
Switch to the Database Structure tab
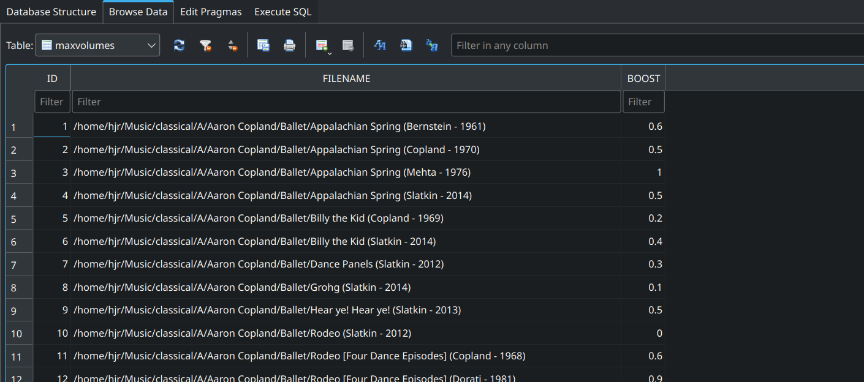[51, 12]
